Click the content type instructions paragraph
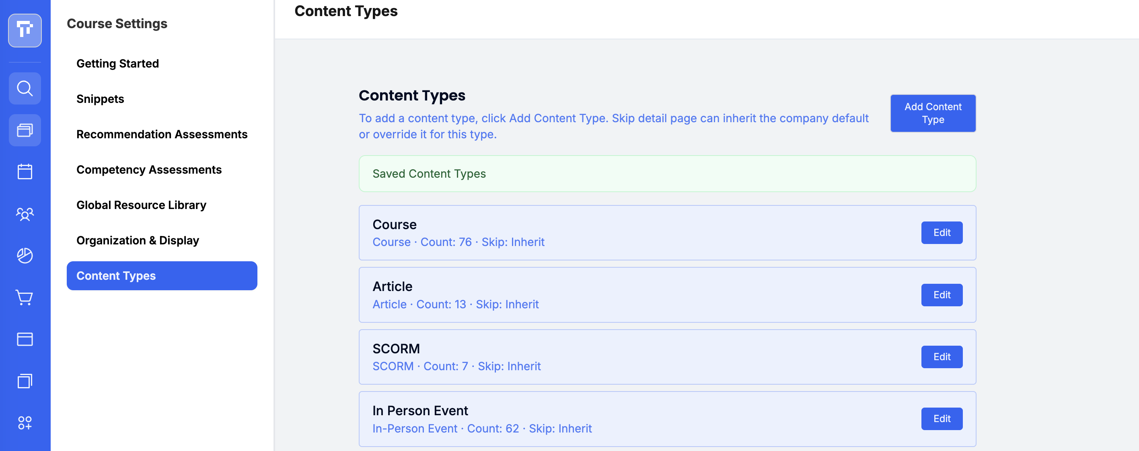1139x451 pixels. coord(614,126)
